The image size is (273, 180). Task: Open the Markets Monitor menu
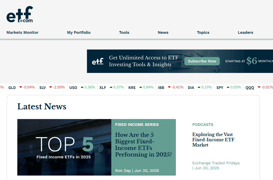pyautogui.click(x=23, y=32)
